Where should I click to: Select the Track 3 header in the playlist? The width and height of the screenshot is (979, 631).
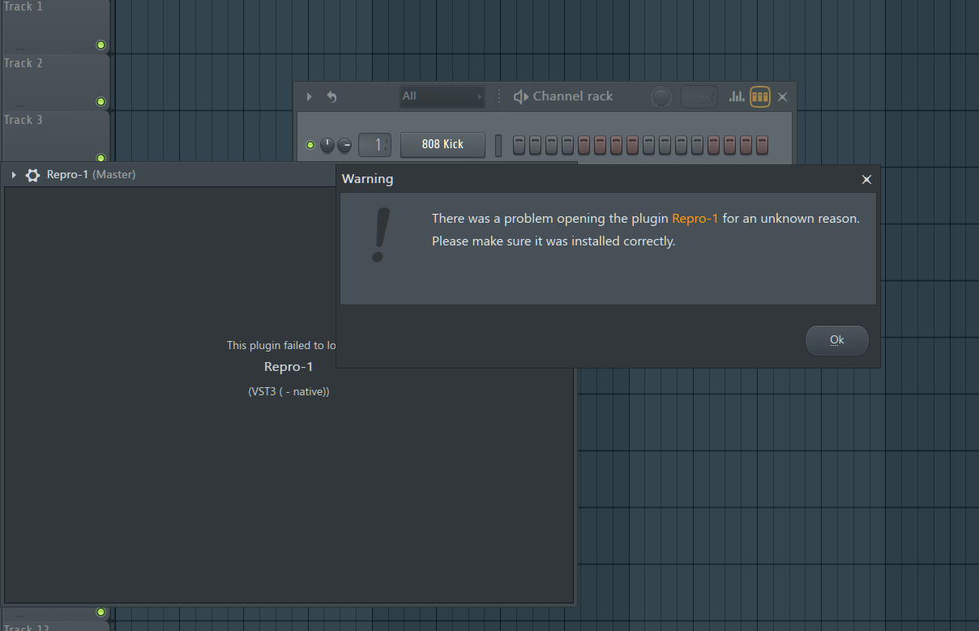click(x=55, y=136)
